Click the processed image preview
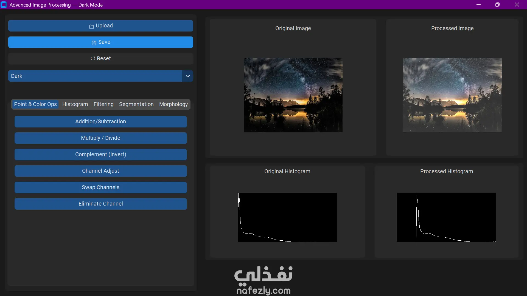This screenshot has height=296, width=527. (x=452, y=95)
